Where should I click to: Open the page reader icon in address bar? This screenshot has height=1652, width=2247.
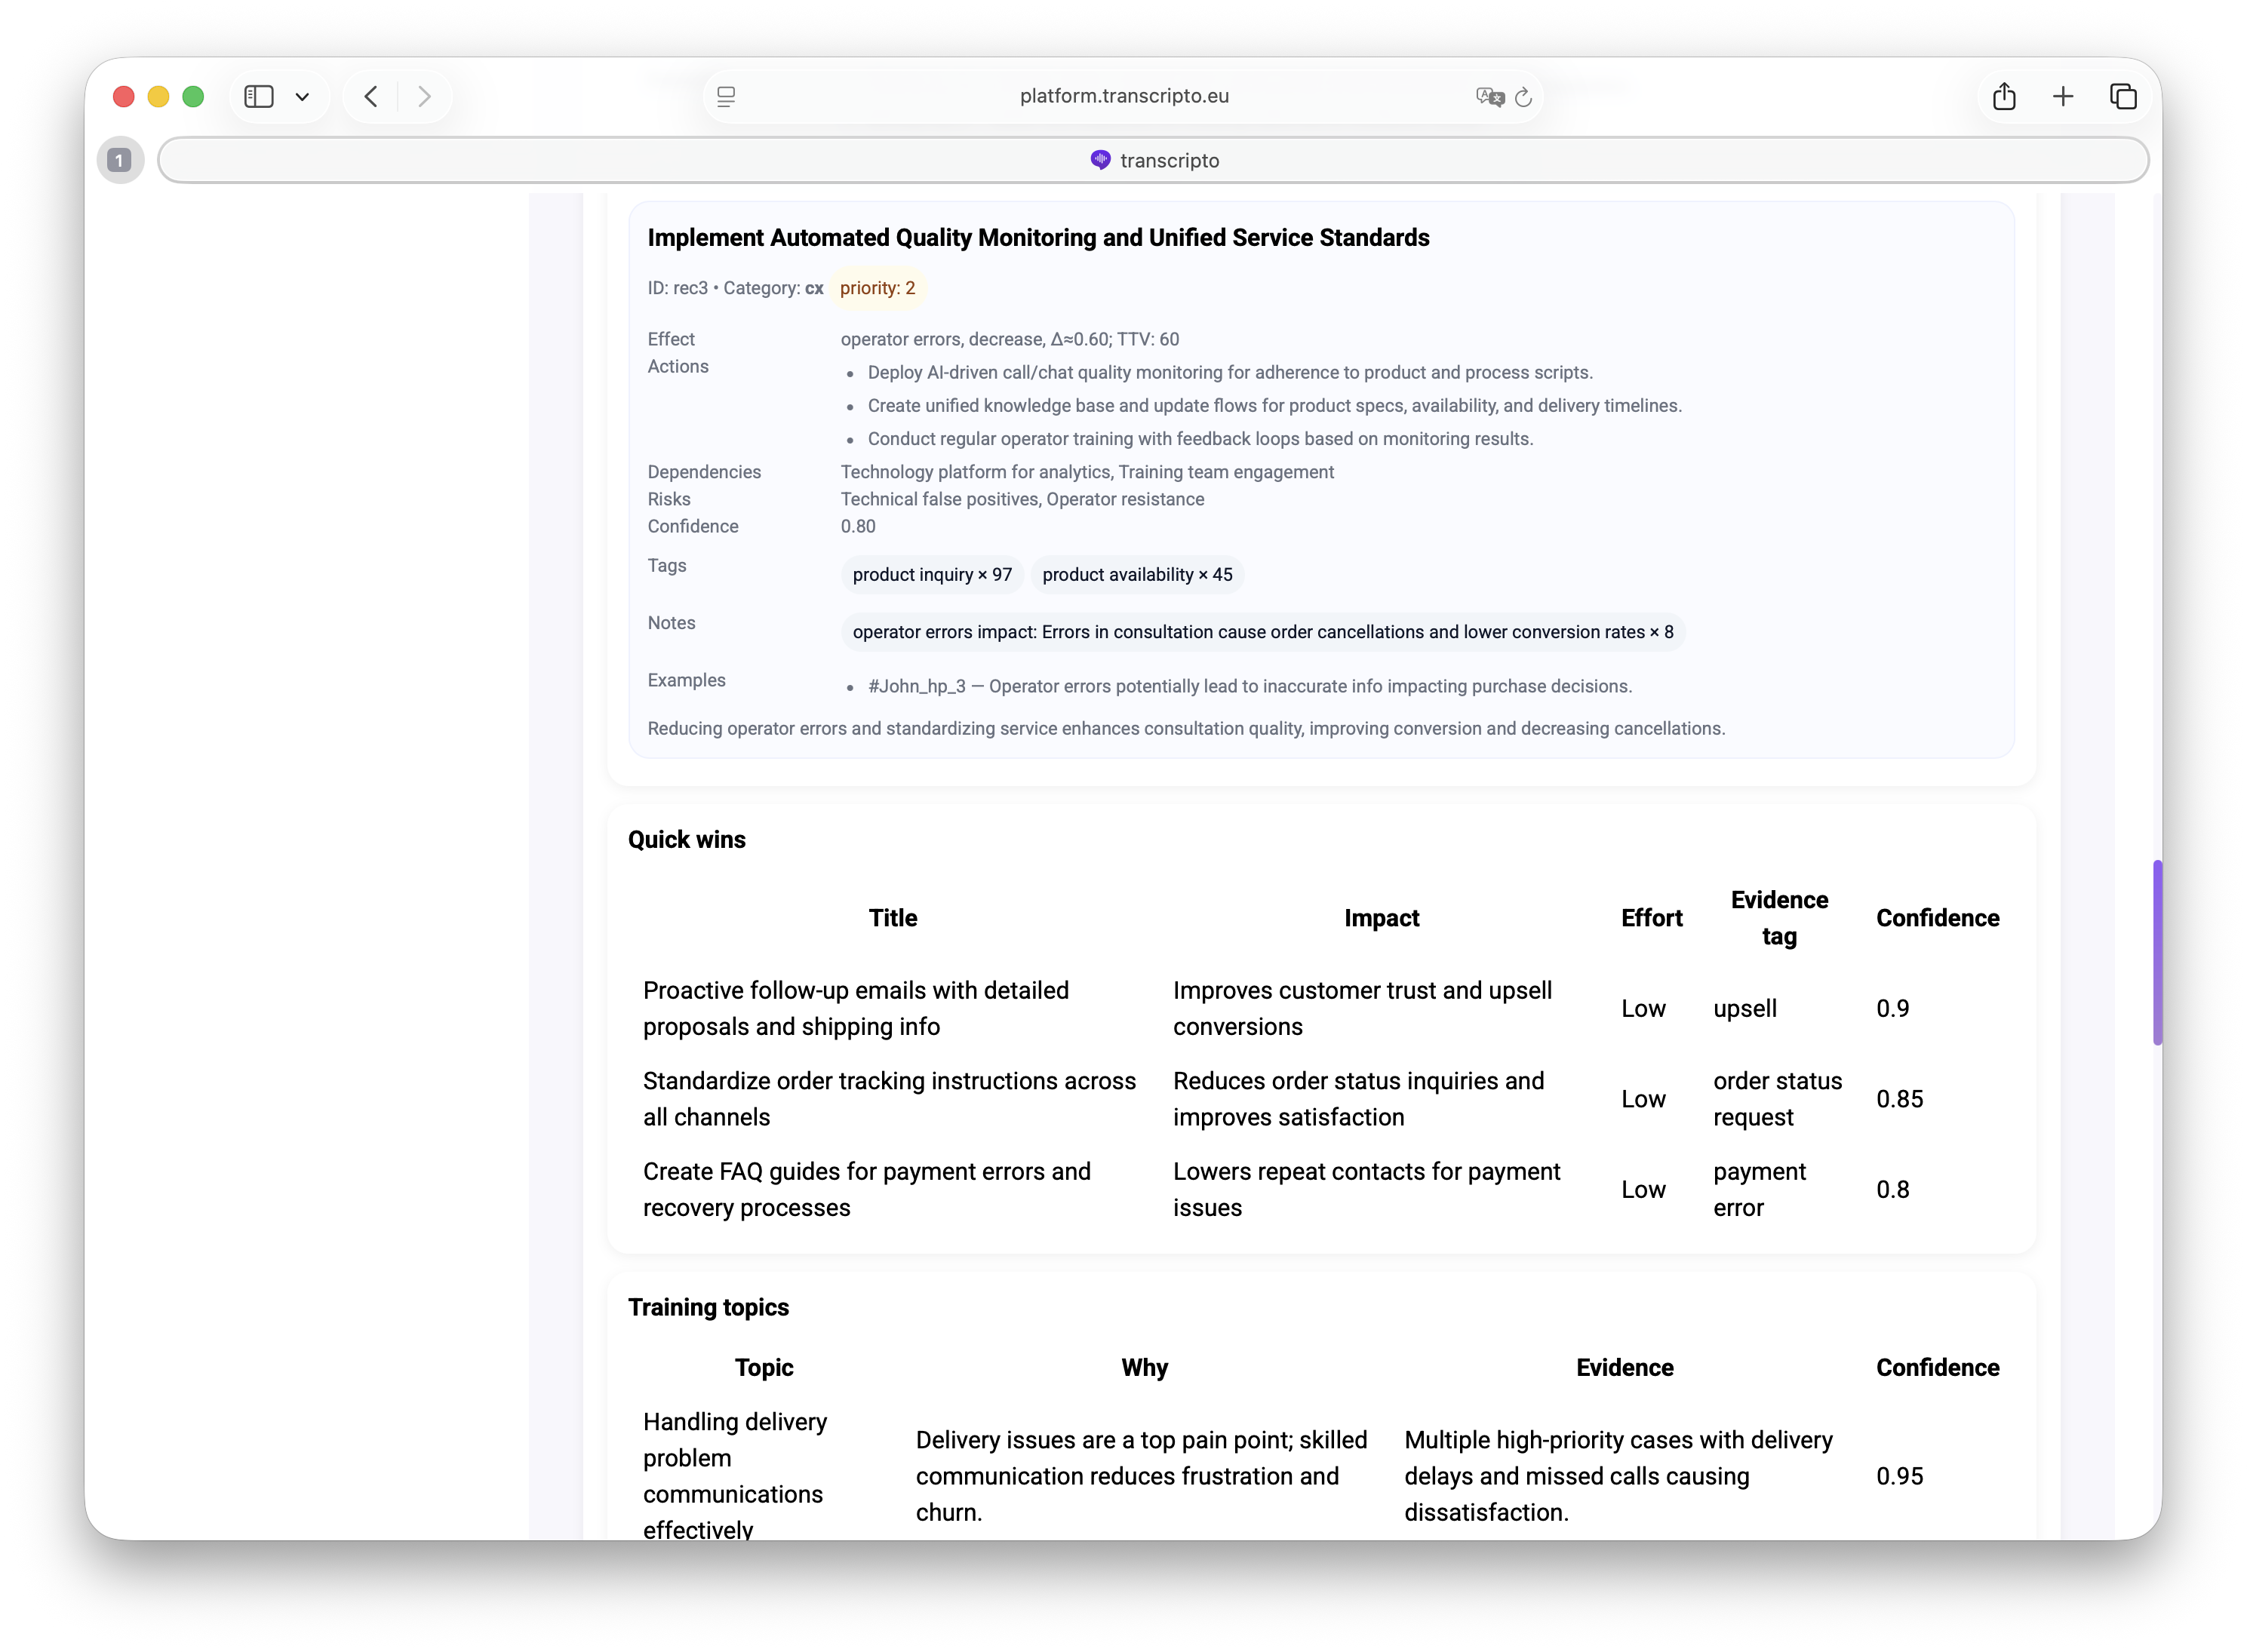pyautogui.click(x=726, y=96)
